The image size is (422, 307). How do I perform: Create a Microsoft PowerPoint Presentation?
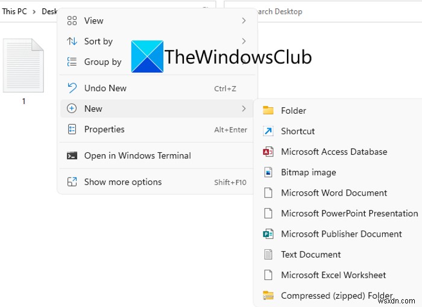click(x=339, y=213)
